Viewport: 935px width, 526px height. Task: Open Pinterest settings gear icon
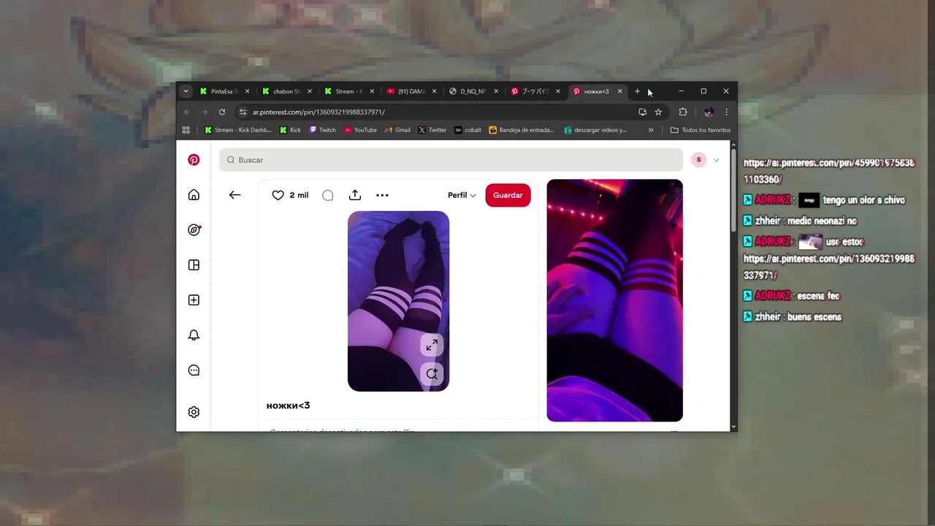pyautogui.click(x=194, y=412)
